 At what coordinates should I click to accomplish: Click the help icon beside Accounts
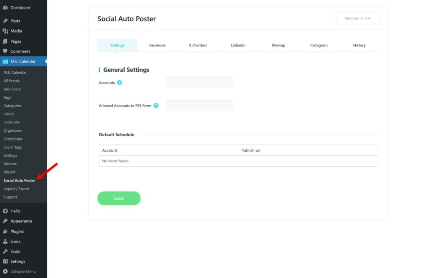click(x=120, y=82)
